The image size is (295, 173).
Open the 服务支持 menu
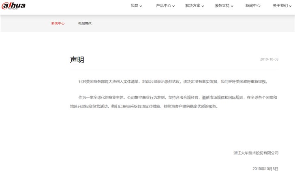coord(222,6)
